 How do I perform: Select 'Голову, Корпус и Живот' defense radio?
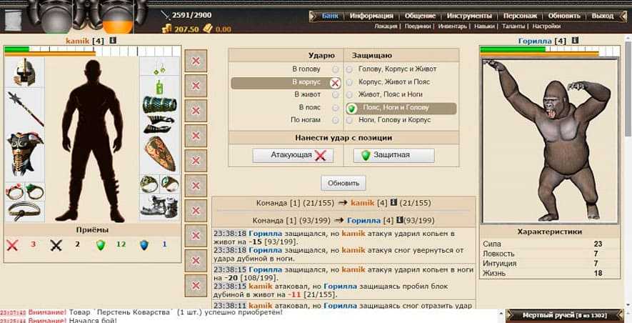click(x=350, y=69)
